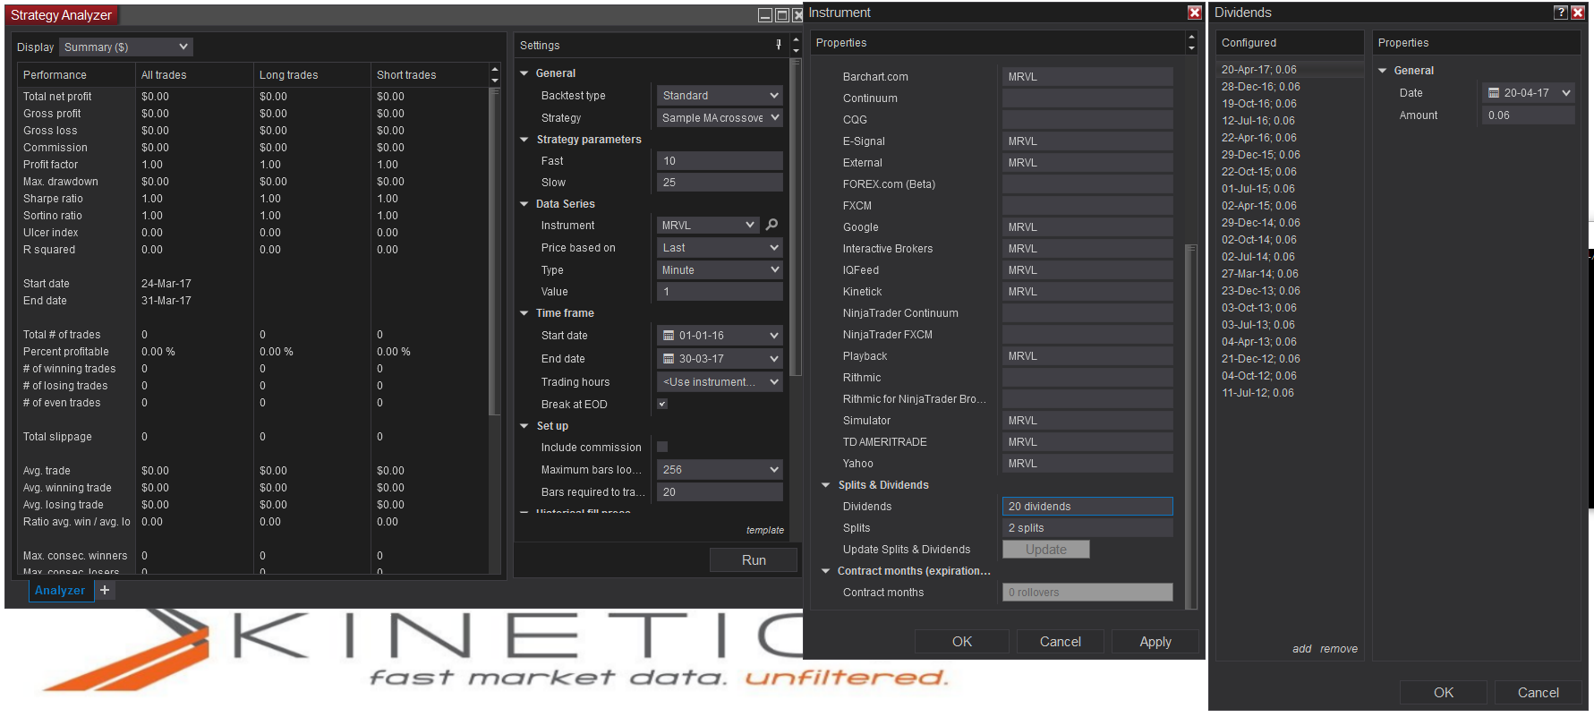Click the Run button
1594x717 pixels.
[x=754, y=560]
